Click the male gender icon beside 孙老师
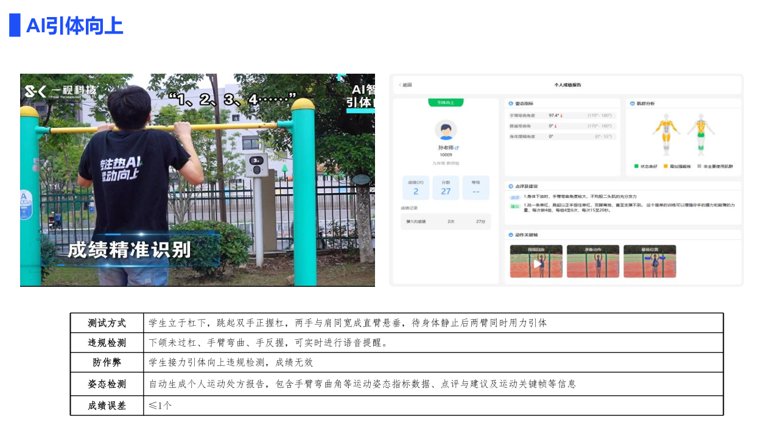This screenshot has width=775, height=436. 457,148
